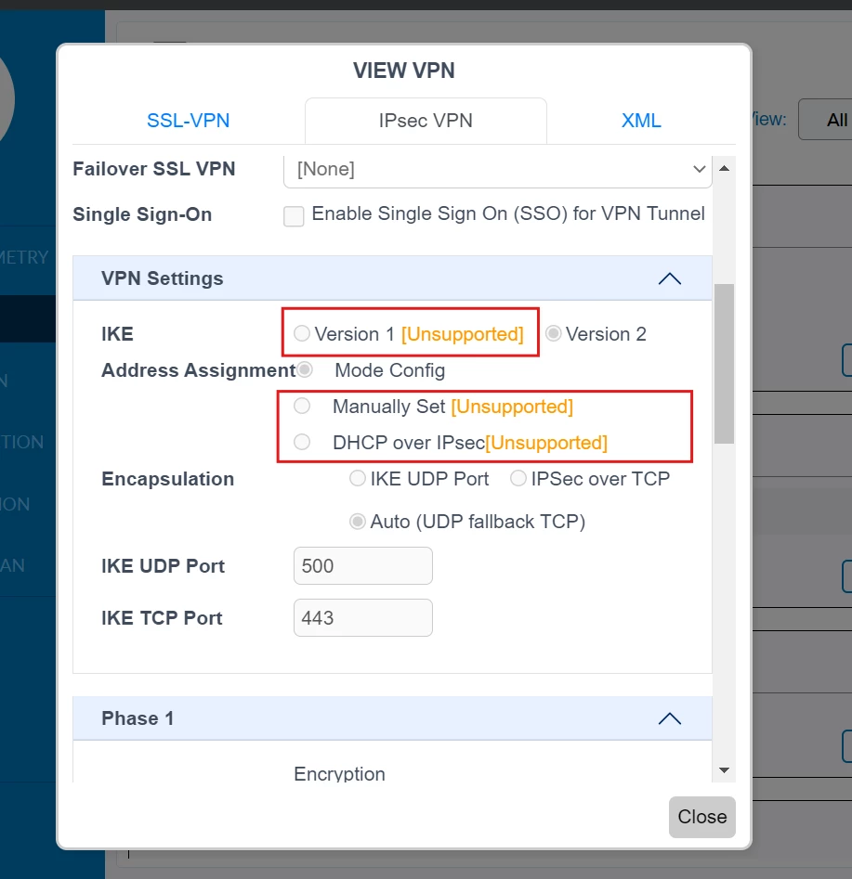Click the VPN Settings header text
Screen dimensions: 852x879
tap(163, 278)
